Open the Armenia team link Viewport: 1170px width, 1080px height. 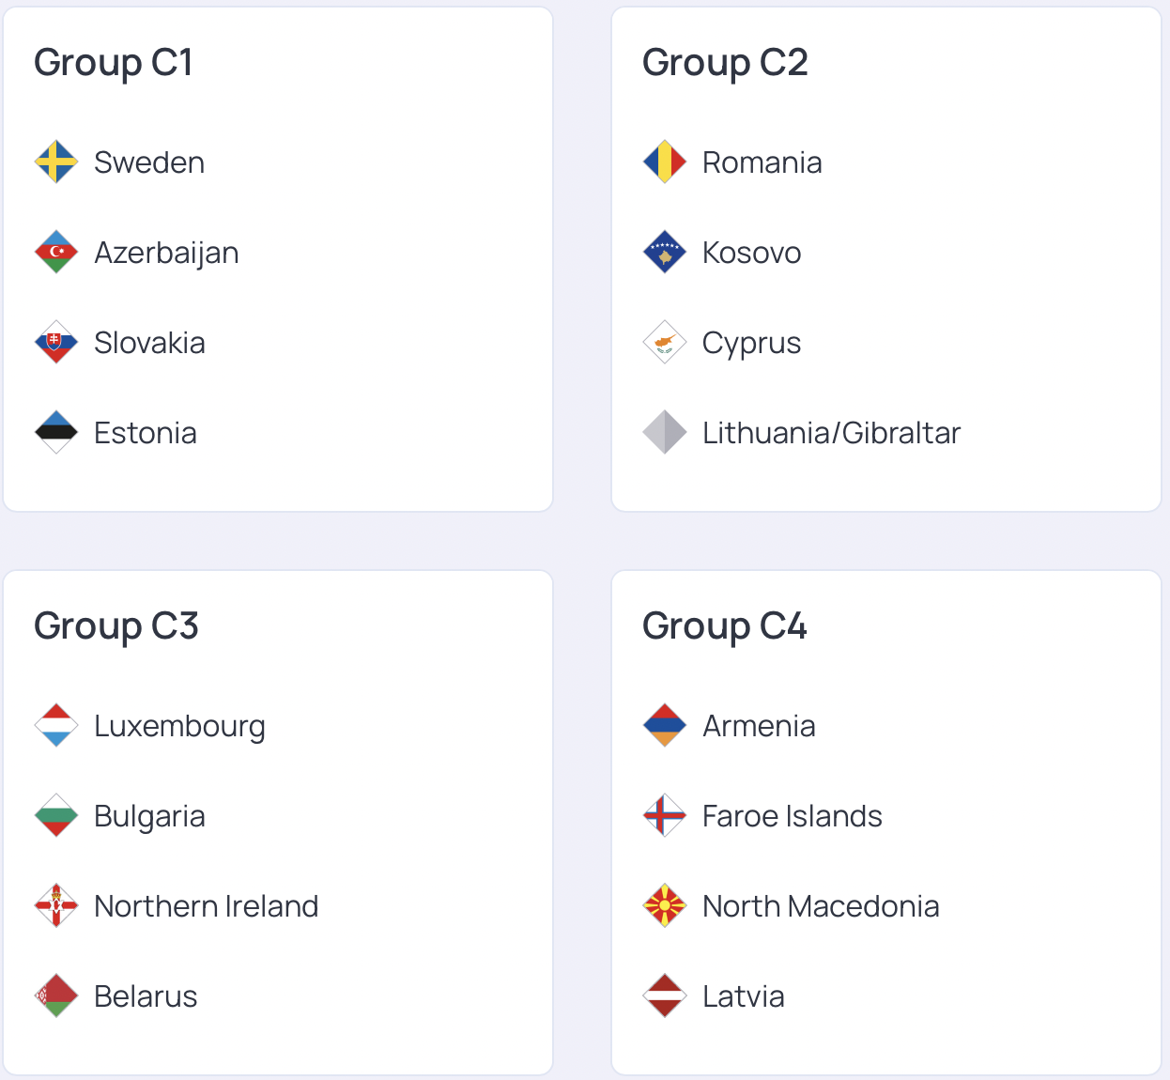click(x=759, y=726)
